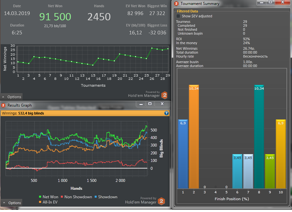Toggle the All-In EV legend entry
Screen dimensions: 292x212
coord(48,202)
